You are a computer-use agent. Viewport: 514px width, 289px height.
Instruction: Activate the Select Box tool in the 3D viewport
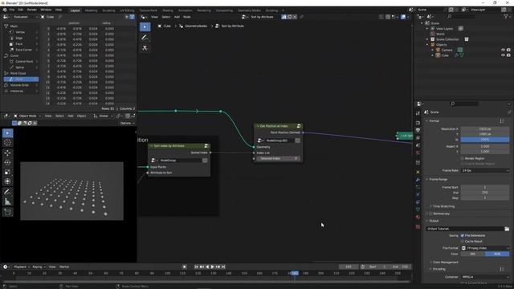click(x=7, y=133)
